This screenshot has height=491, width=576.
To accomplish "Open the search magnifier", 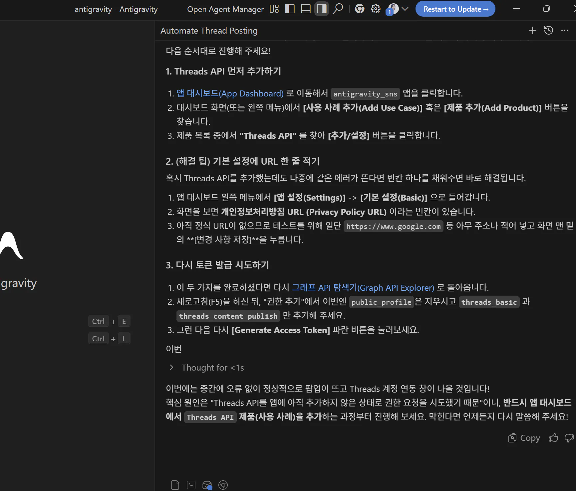I will click(338, 9).
